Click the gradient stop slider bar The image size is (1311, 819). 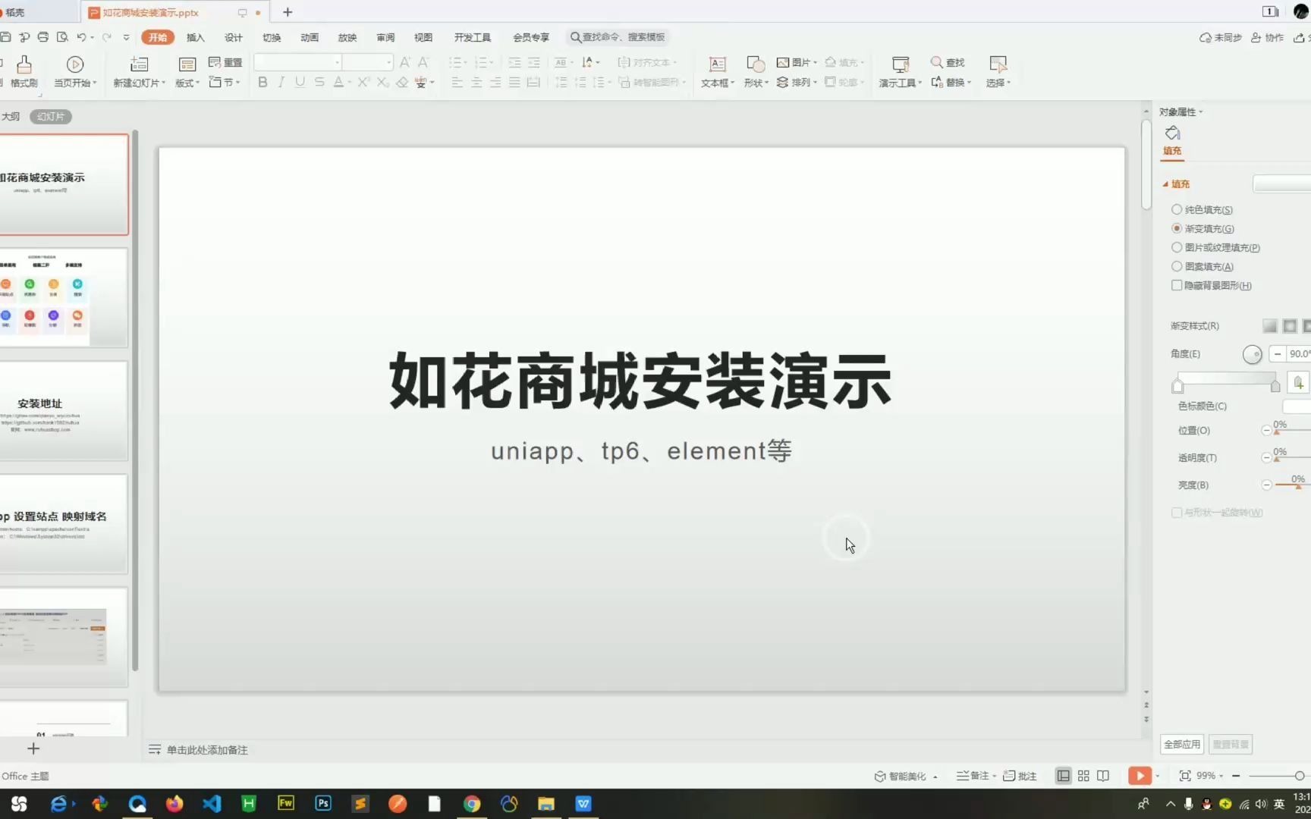1226,378
